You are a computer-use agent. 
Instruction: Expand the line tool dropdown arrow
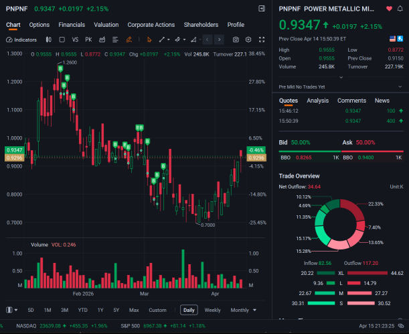(169, 40)
